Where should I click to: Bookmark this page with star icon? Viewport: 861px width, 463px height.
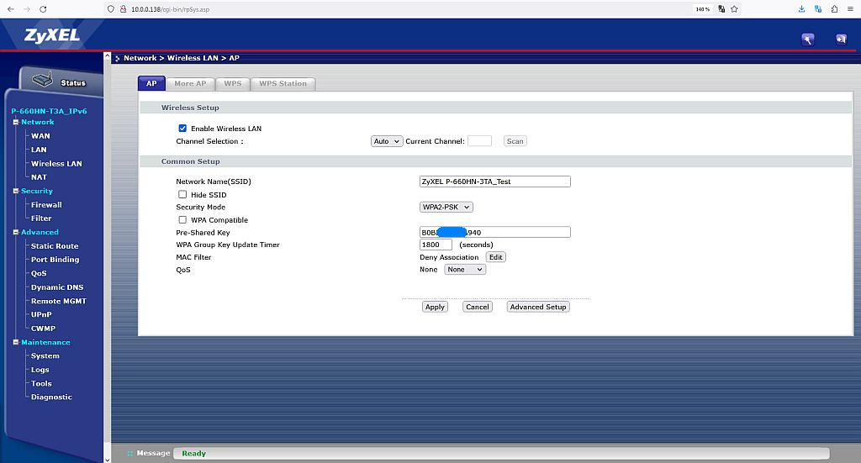coord(734,8)
